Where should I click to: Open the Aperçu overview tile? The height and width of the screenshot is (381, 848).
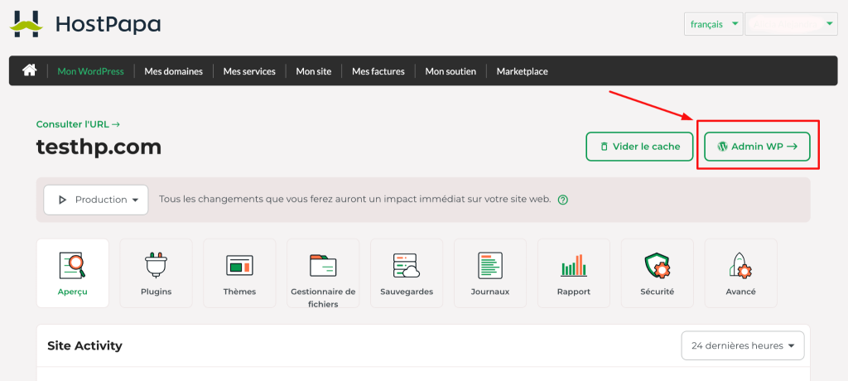(x=73, y=273)
